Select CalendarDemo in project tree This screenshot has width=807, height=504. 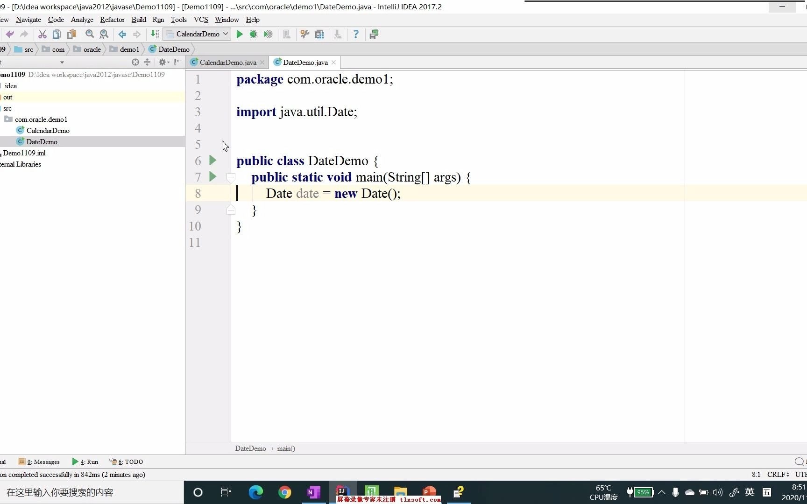[48, 131]
